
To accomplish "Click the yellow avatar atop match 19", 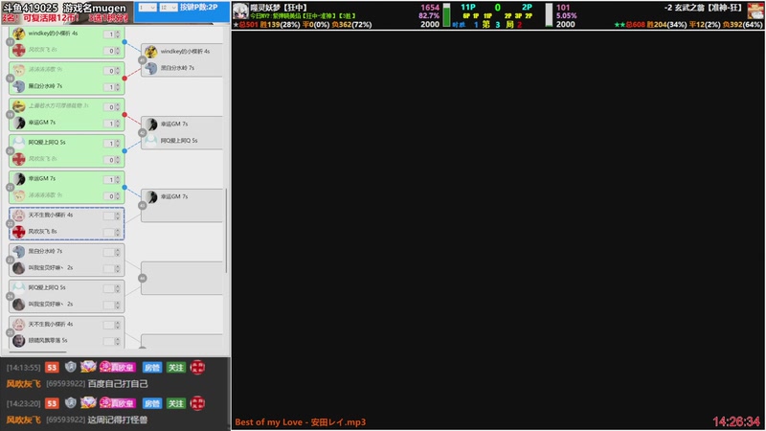I will tap(18, 106).
